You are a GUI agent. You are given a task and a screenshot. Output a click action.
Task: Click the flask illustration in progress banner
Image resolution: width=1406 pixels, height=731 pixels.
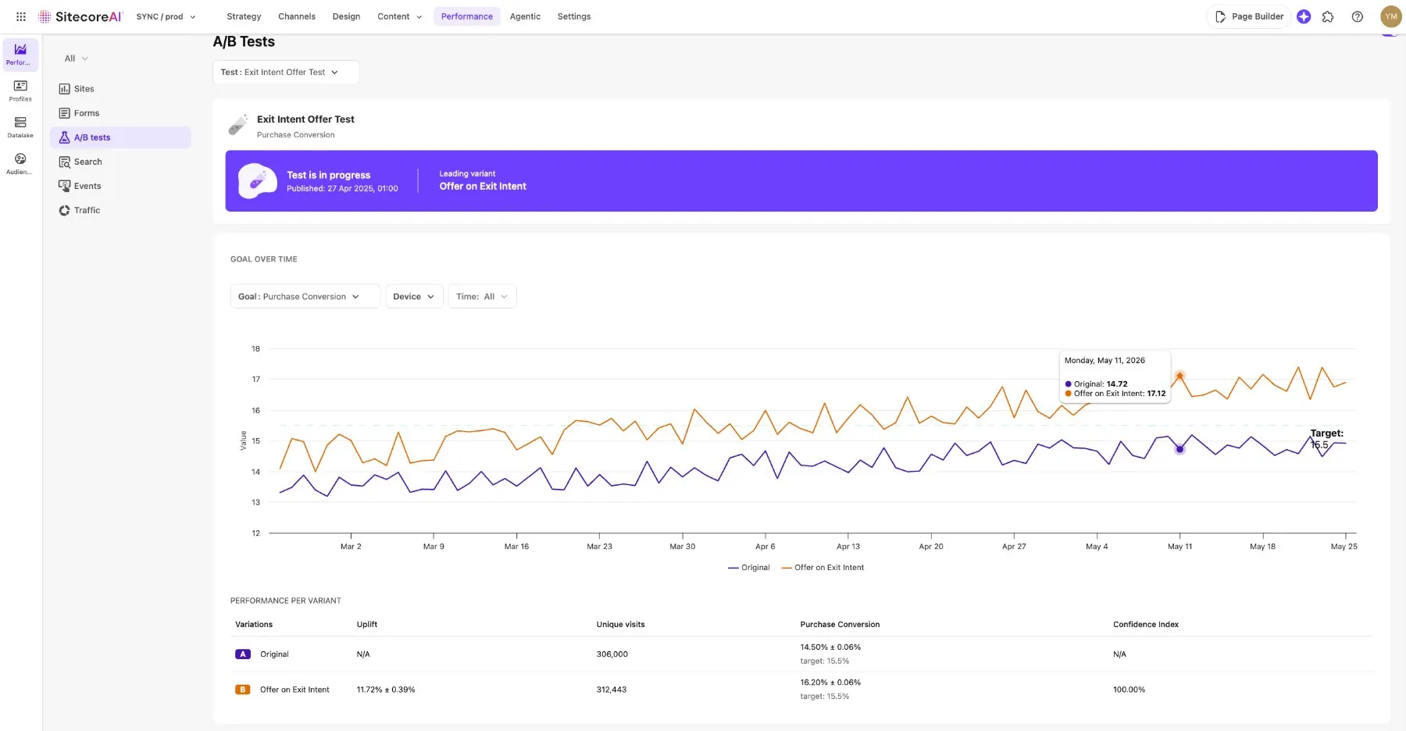[x=257, y=181]
